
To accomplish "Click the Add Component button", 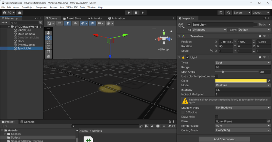I will (224, 139).
